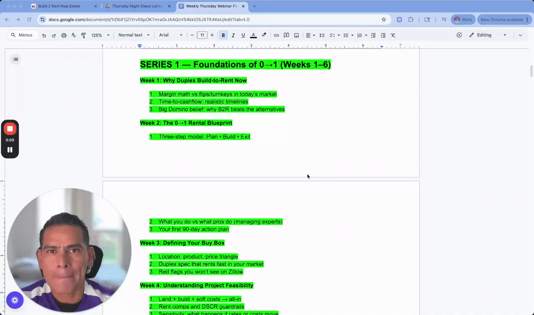
Task: Click the Redo icon in toolbar
Action: point(54,35)
